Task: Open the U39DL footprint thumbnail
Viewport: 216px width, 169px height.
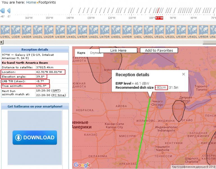Action: tap(5, 30)
